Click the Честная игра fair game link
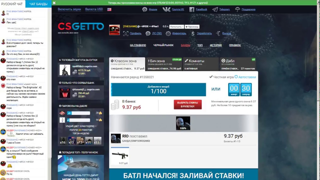320x180 pixels. (x=221, y=77)
